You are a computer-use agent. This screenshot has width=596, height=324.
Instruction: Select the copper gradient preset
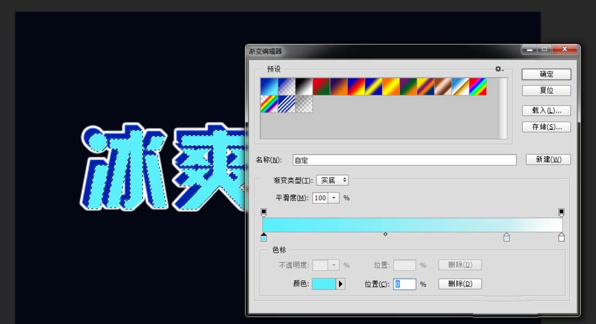443,86
